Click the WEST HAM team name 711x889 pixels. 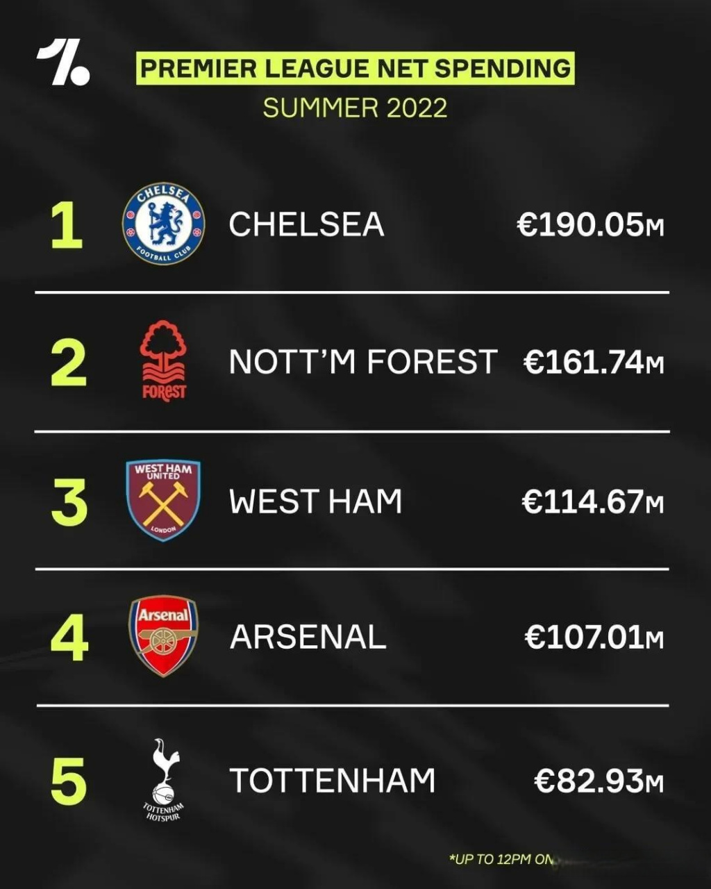(316, 501)
